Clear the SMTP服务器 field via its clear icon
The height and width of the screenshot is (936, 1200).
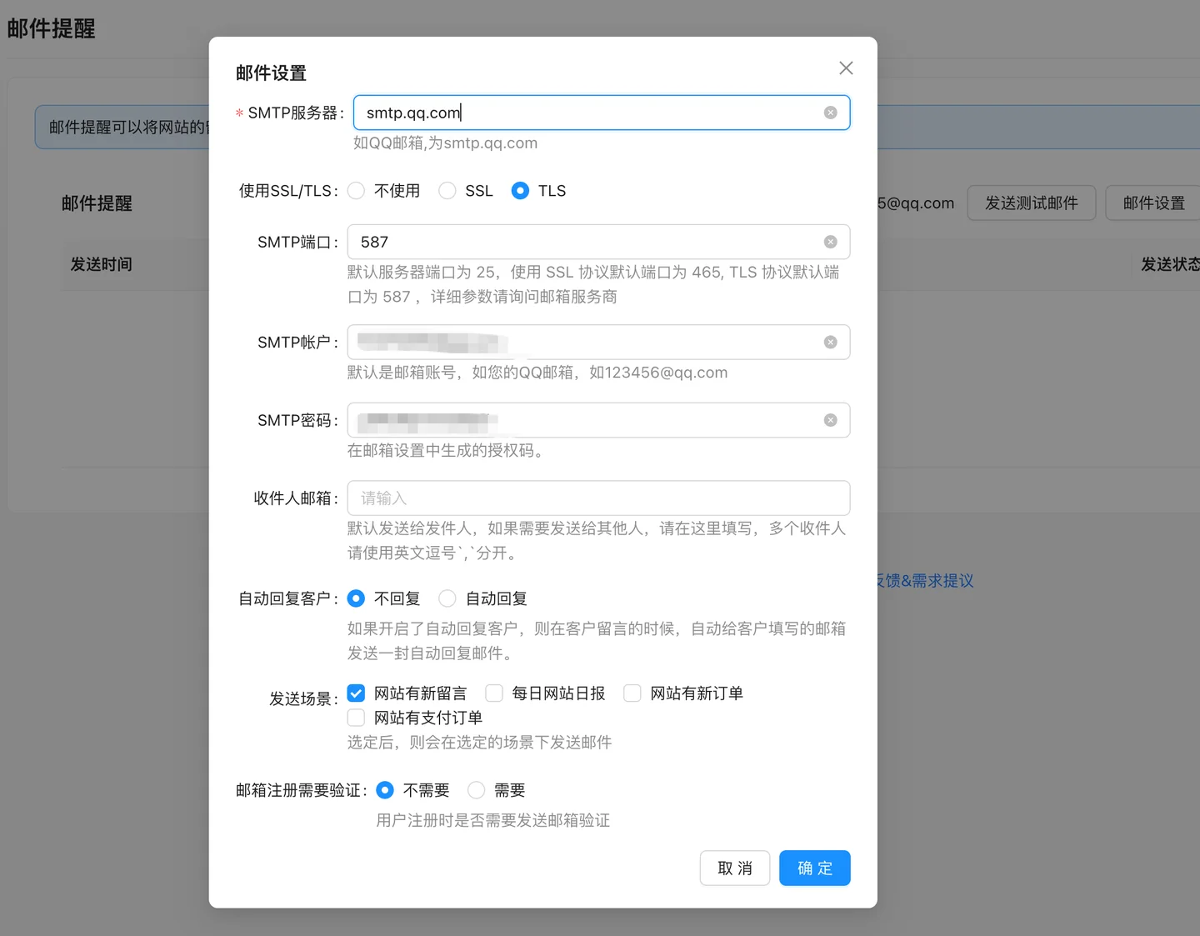[x=830, y=113]
